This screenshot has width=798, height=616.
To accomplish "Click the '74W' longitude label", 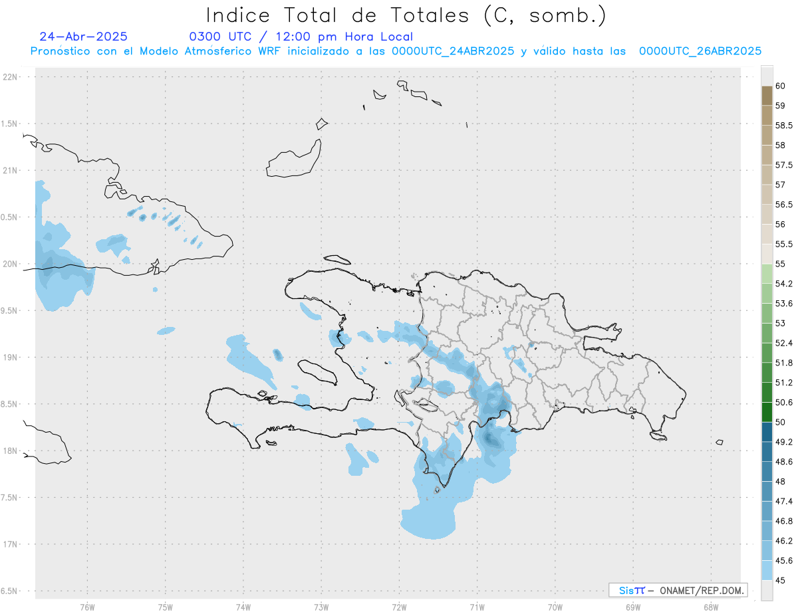I will [x=243, y=607].
